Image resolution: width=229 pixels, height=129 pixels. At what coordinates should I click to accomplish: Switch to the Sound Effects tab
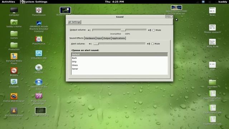click(x=76, y=38)
